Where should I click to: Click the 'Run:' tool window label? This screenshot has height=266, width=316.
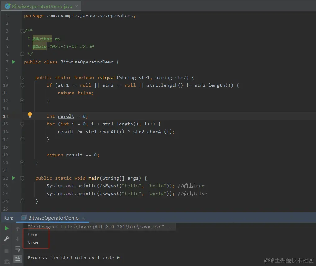tap(8, 218)
